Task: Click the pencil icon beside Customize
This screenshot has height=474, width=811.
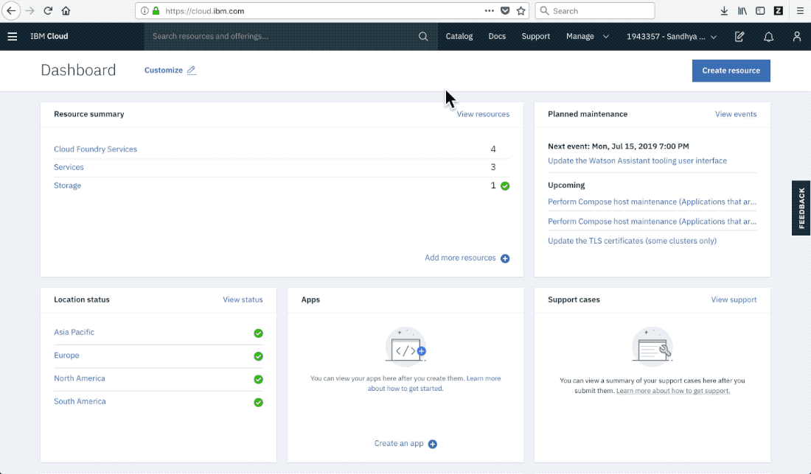Action: point(192,70)
